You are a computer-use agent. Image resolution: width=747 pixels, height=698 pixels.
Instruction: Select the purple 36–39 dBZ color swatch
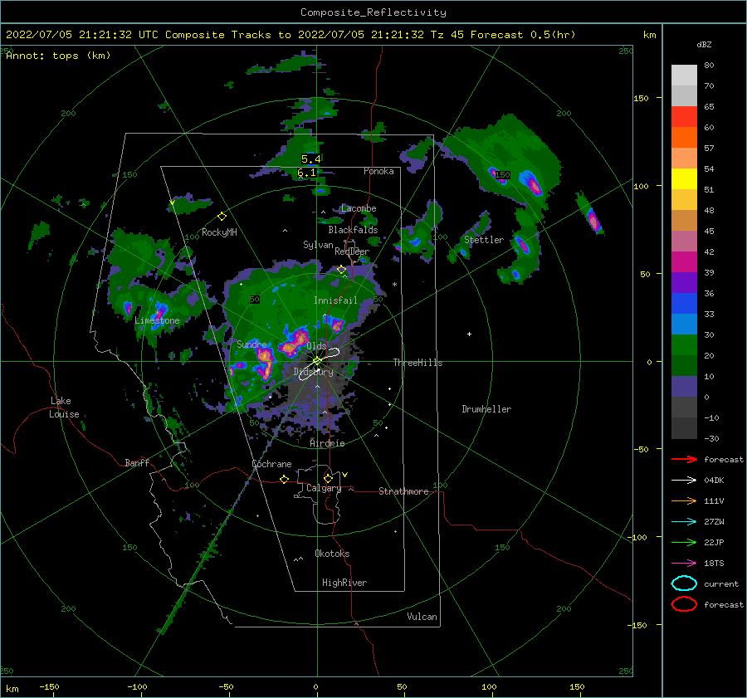[x=684, y=283]
